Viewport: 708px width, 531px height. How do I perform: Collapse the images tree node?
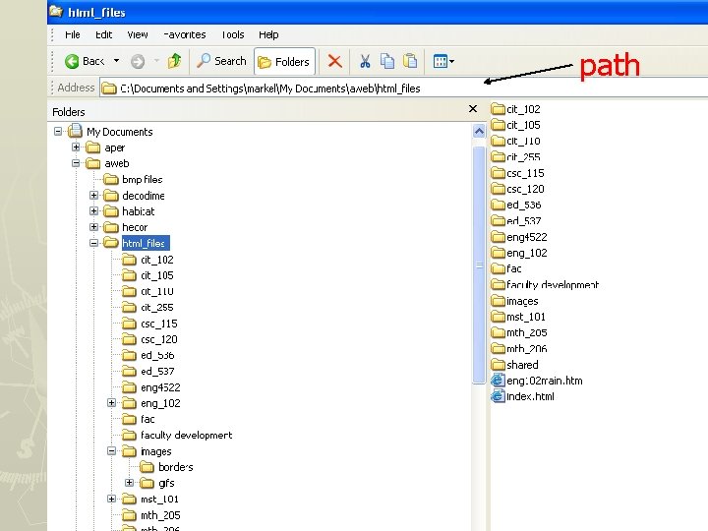[x=111, y=450]
